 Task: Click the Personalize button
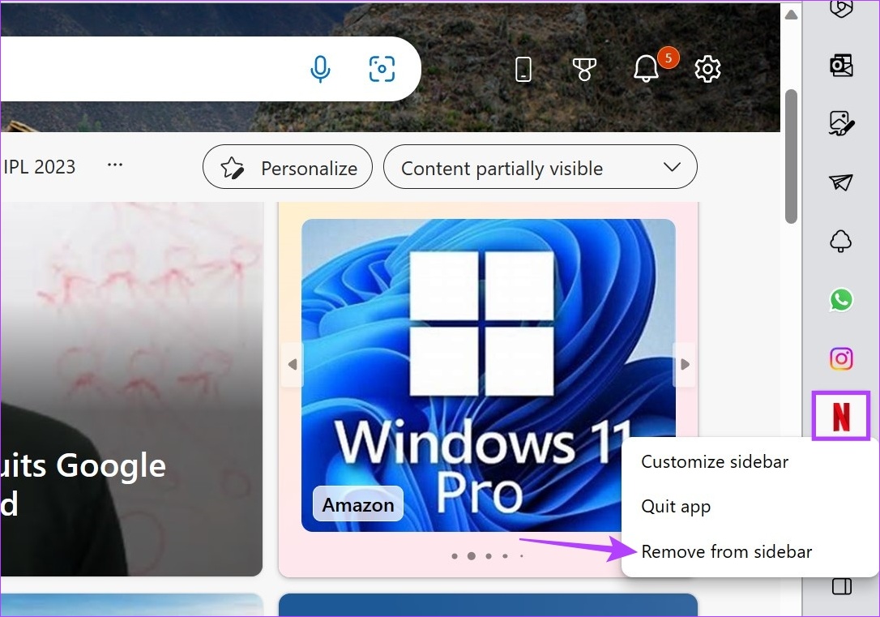coord(288,167)
